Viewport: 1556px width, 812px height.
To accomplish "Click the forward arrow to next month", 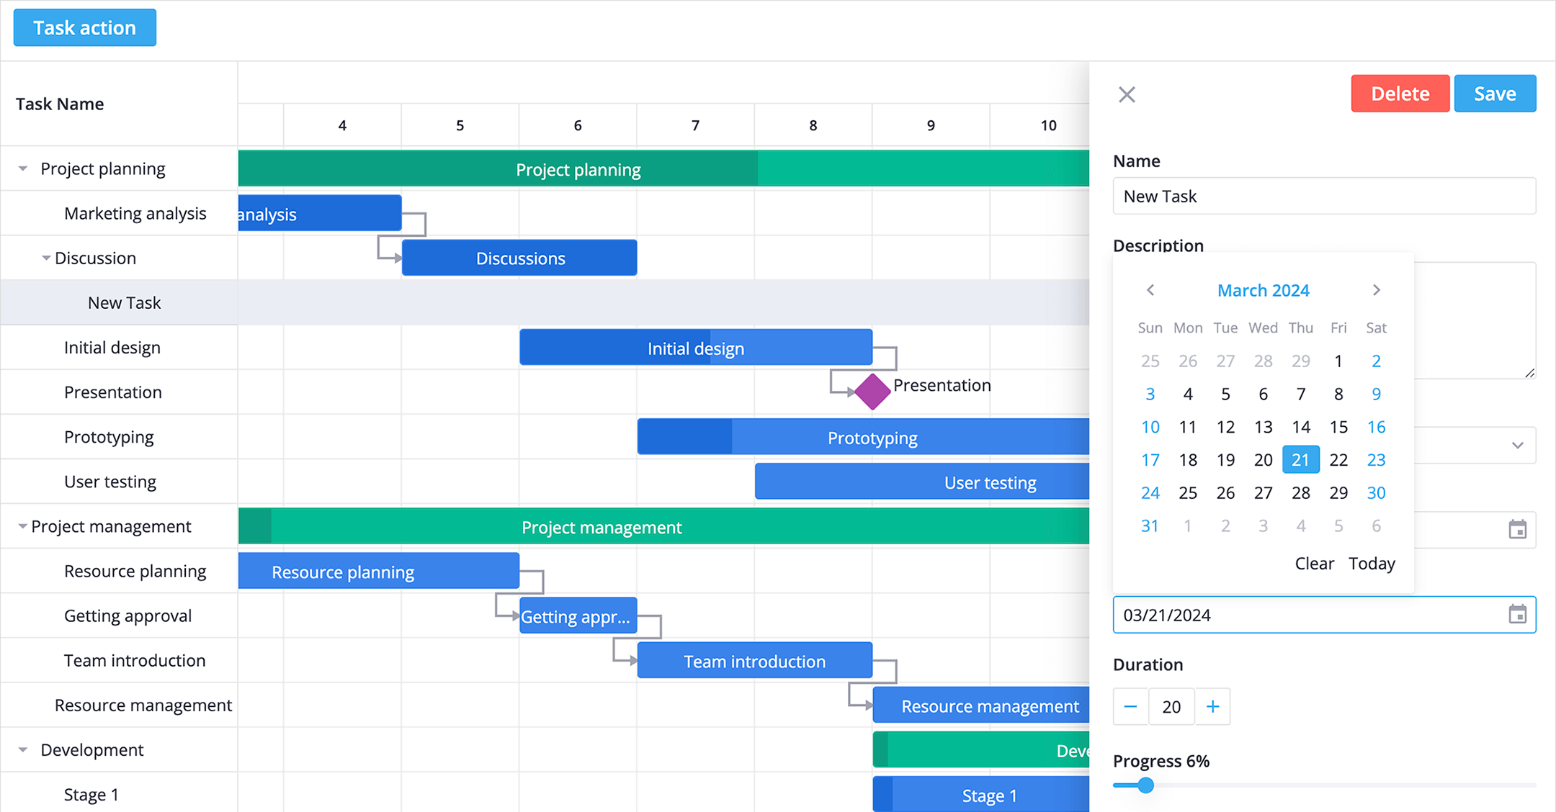I will click(1377, 291).
